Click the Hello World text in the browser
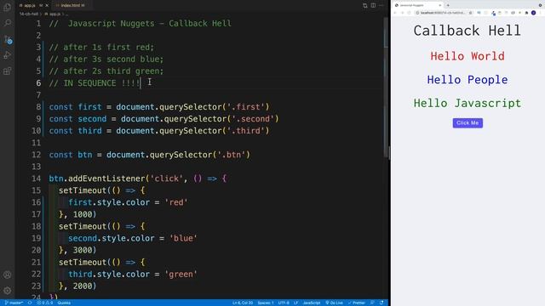 (468, 56)
